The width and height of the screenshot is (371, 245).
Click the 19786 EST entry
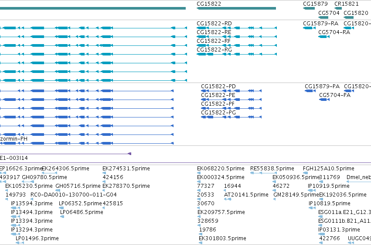click(208, 230)
